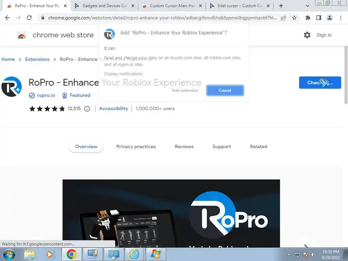348x261 pixels.
Task: Open Windows Explorer from taskbar
Action: click(x=30, y=255)
